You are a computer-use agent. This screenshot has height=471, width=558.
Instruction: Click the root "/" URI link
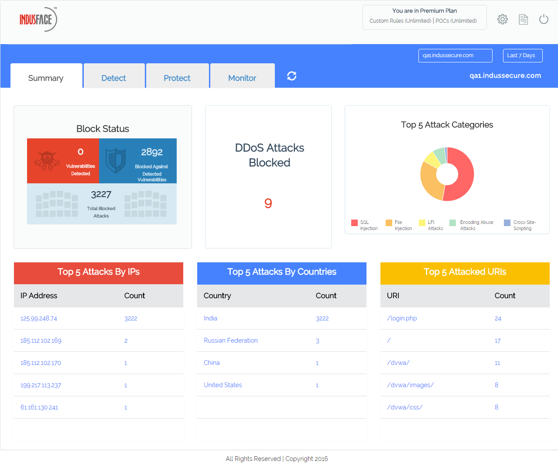pos(389,340)
